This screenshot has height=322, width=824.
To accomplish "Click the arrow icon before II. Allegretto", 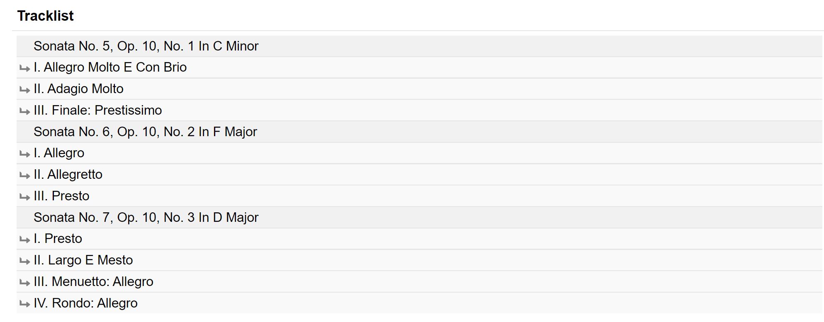I will click(24, 175).
